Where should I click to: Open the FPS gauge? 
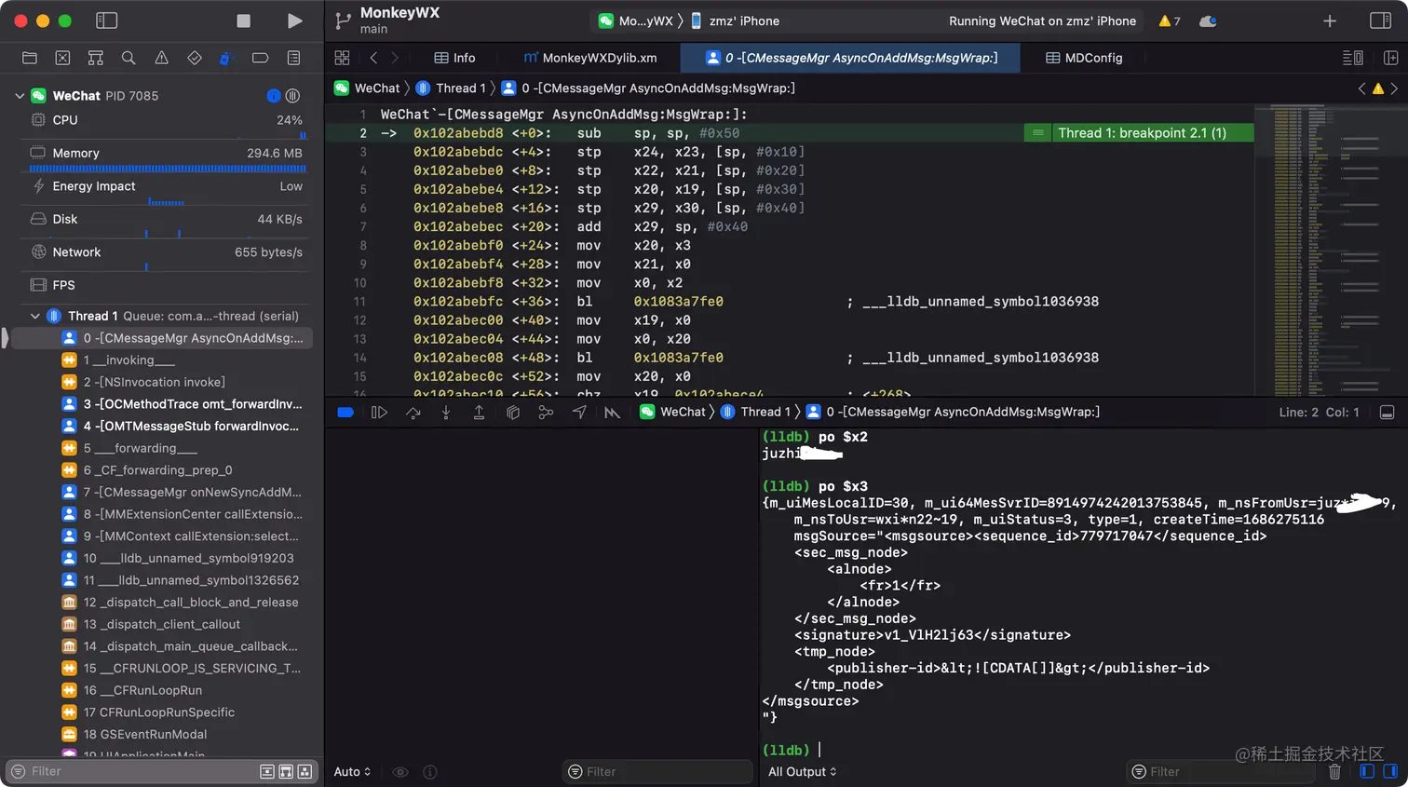pos(166,285)
